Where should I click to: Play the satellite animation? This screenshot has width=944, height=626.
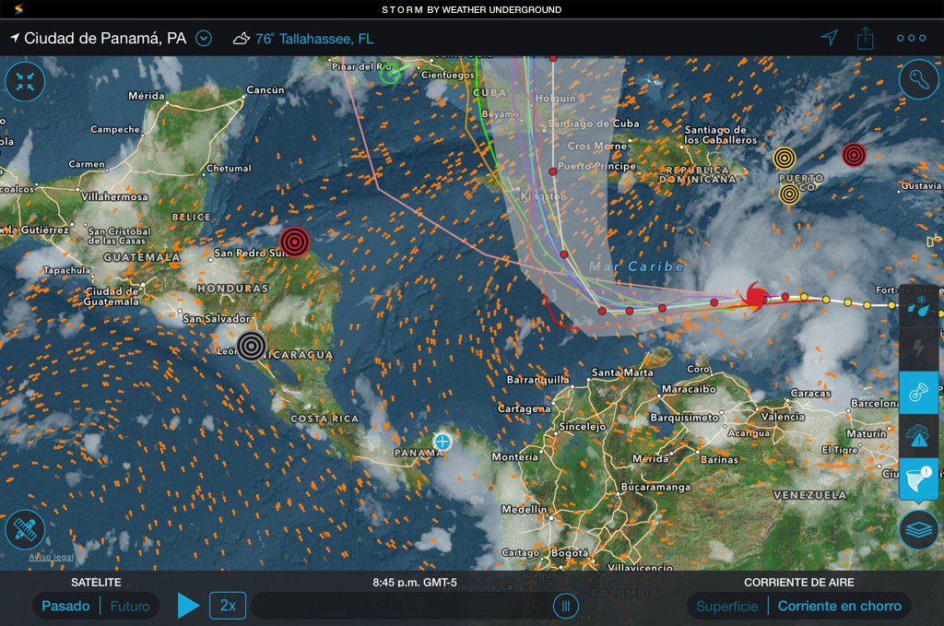coord(188,606)
